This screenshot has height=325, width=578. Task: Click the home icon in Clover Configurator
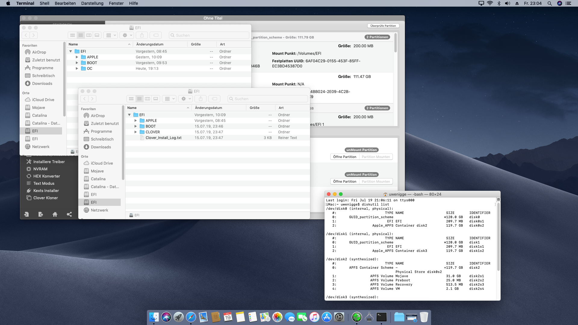(55, 214)
